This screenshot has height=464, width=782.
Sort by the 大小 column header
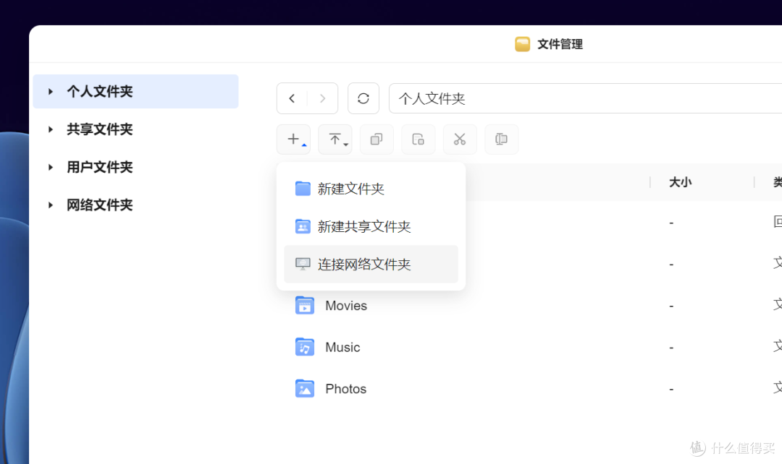(680, 182)
